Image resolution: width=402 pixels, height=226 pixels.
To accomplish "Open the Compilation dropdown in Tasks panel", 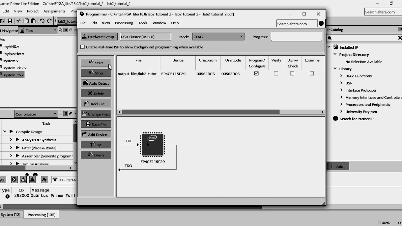I will coord(36,114).
